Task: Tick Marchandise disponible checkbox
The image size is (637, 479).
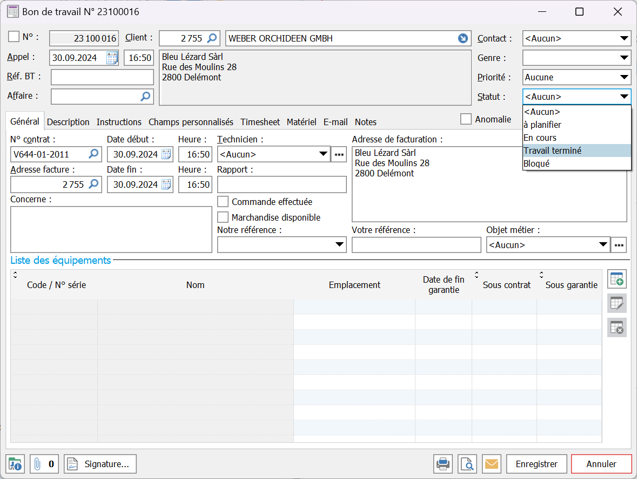Action: (223, 217)
